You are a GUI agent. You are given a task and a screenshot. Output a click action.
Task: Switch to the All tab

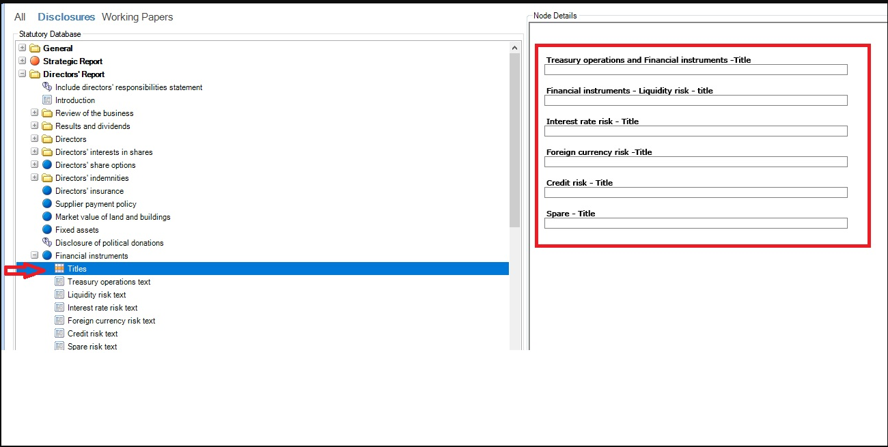[x=20, y=17]
